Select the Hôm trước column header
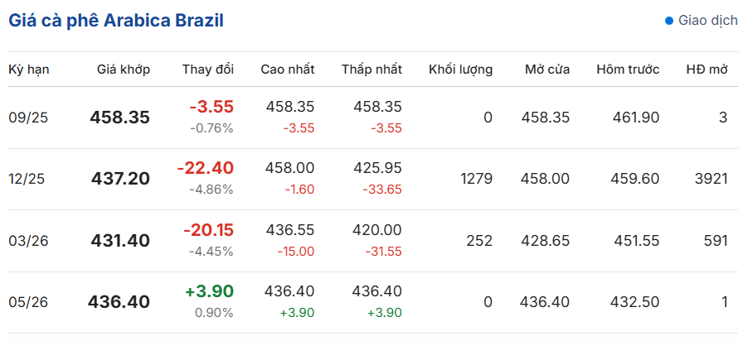The height and width of the screenshot is (341, 748). tap(628, 70)
